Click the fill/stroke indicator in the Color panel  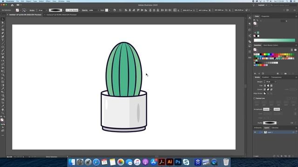click(256, 24)
